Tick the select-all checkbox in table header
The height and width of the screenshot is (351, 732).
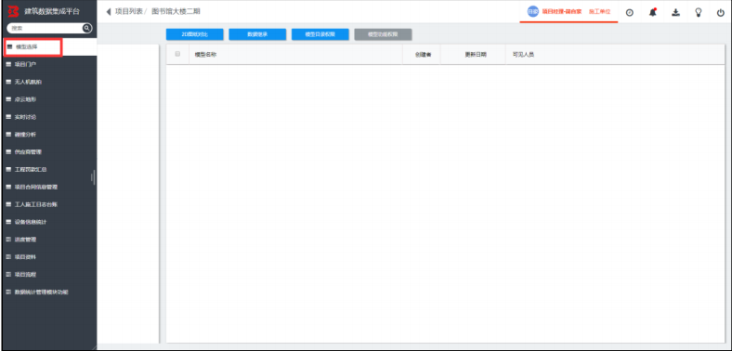177,54
